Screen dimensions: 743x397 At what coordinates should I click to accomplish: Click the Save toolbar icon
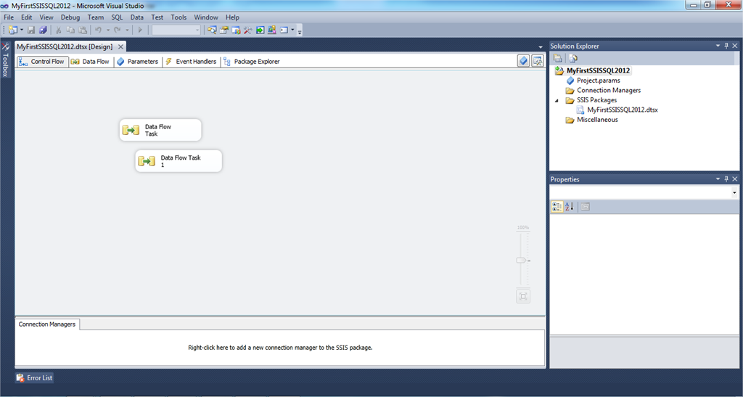pos(31,30)
